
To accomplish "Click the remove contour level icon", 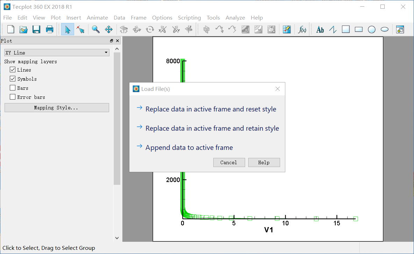I will (258, 29).
